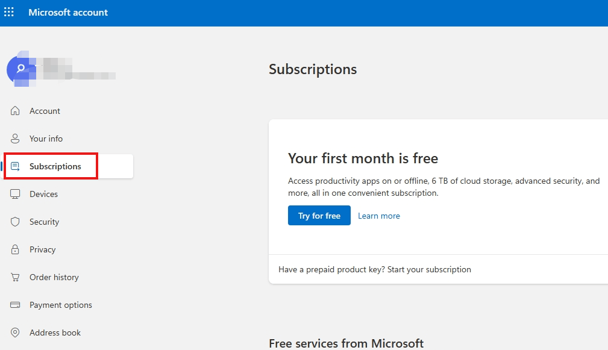Click the Subscriptions list icon
This screenshot has width=608, height=350.
(x=16, y=166)
